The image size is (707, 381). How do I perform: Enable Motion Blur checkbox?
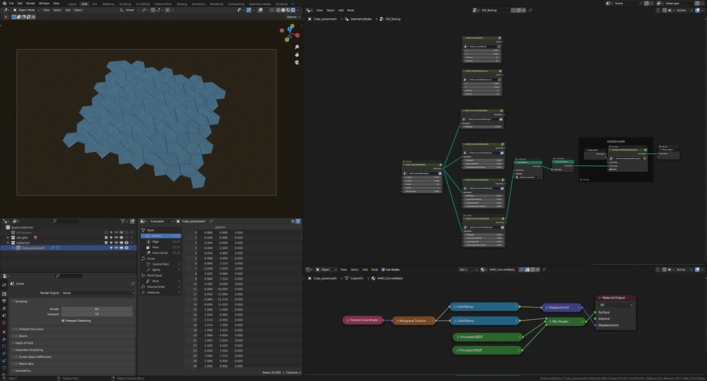17,363
